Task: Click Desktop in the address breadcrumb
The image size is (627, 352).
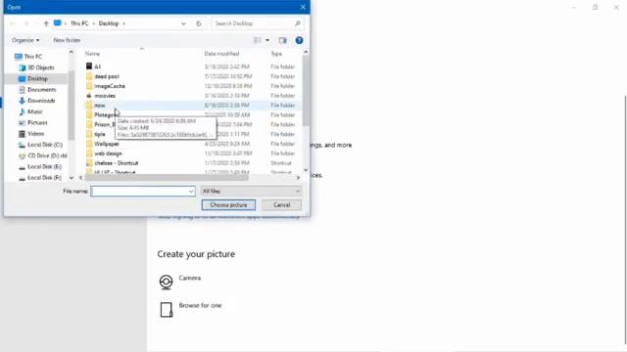Action: click(109, 23)
